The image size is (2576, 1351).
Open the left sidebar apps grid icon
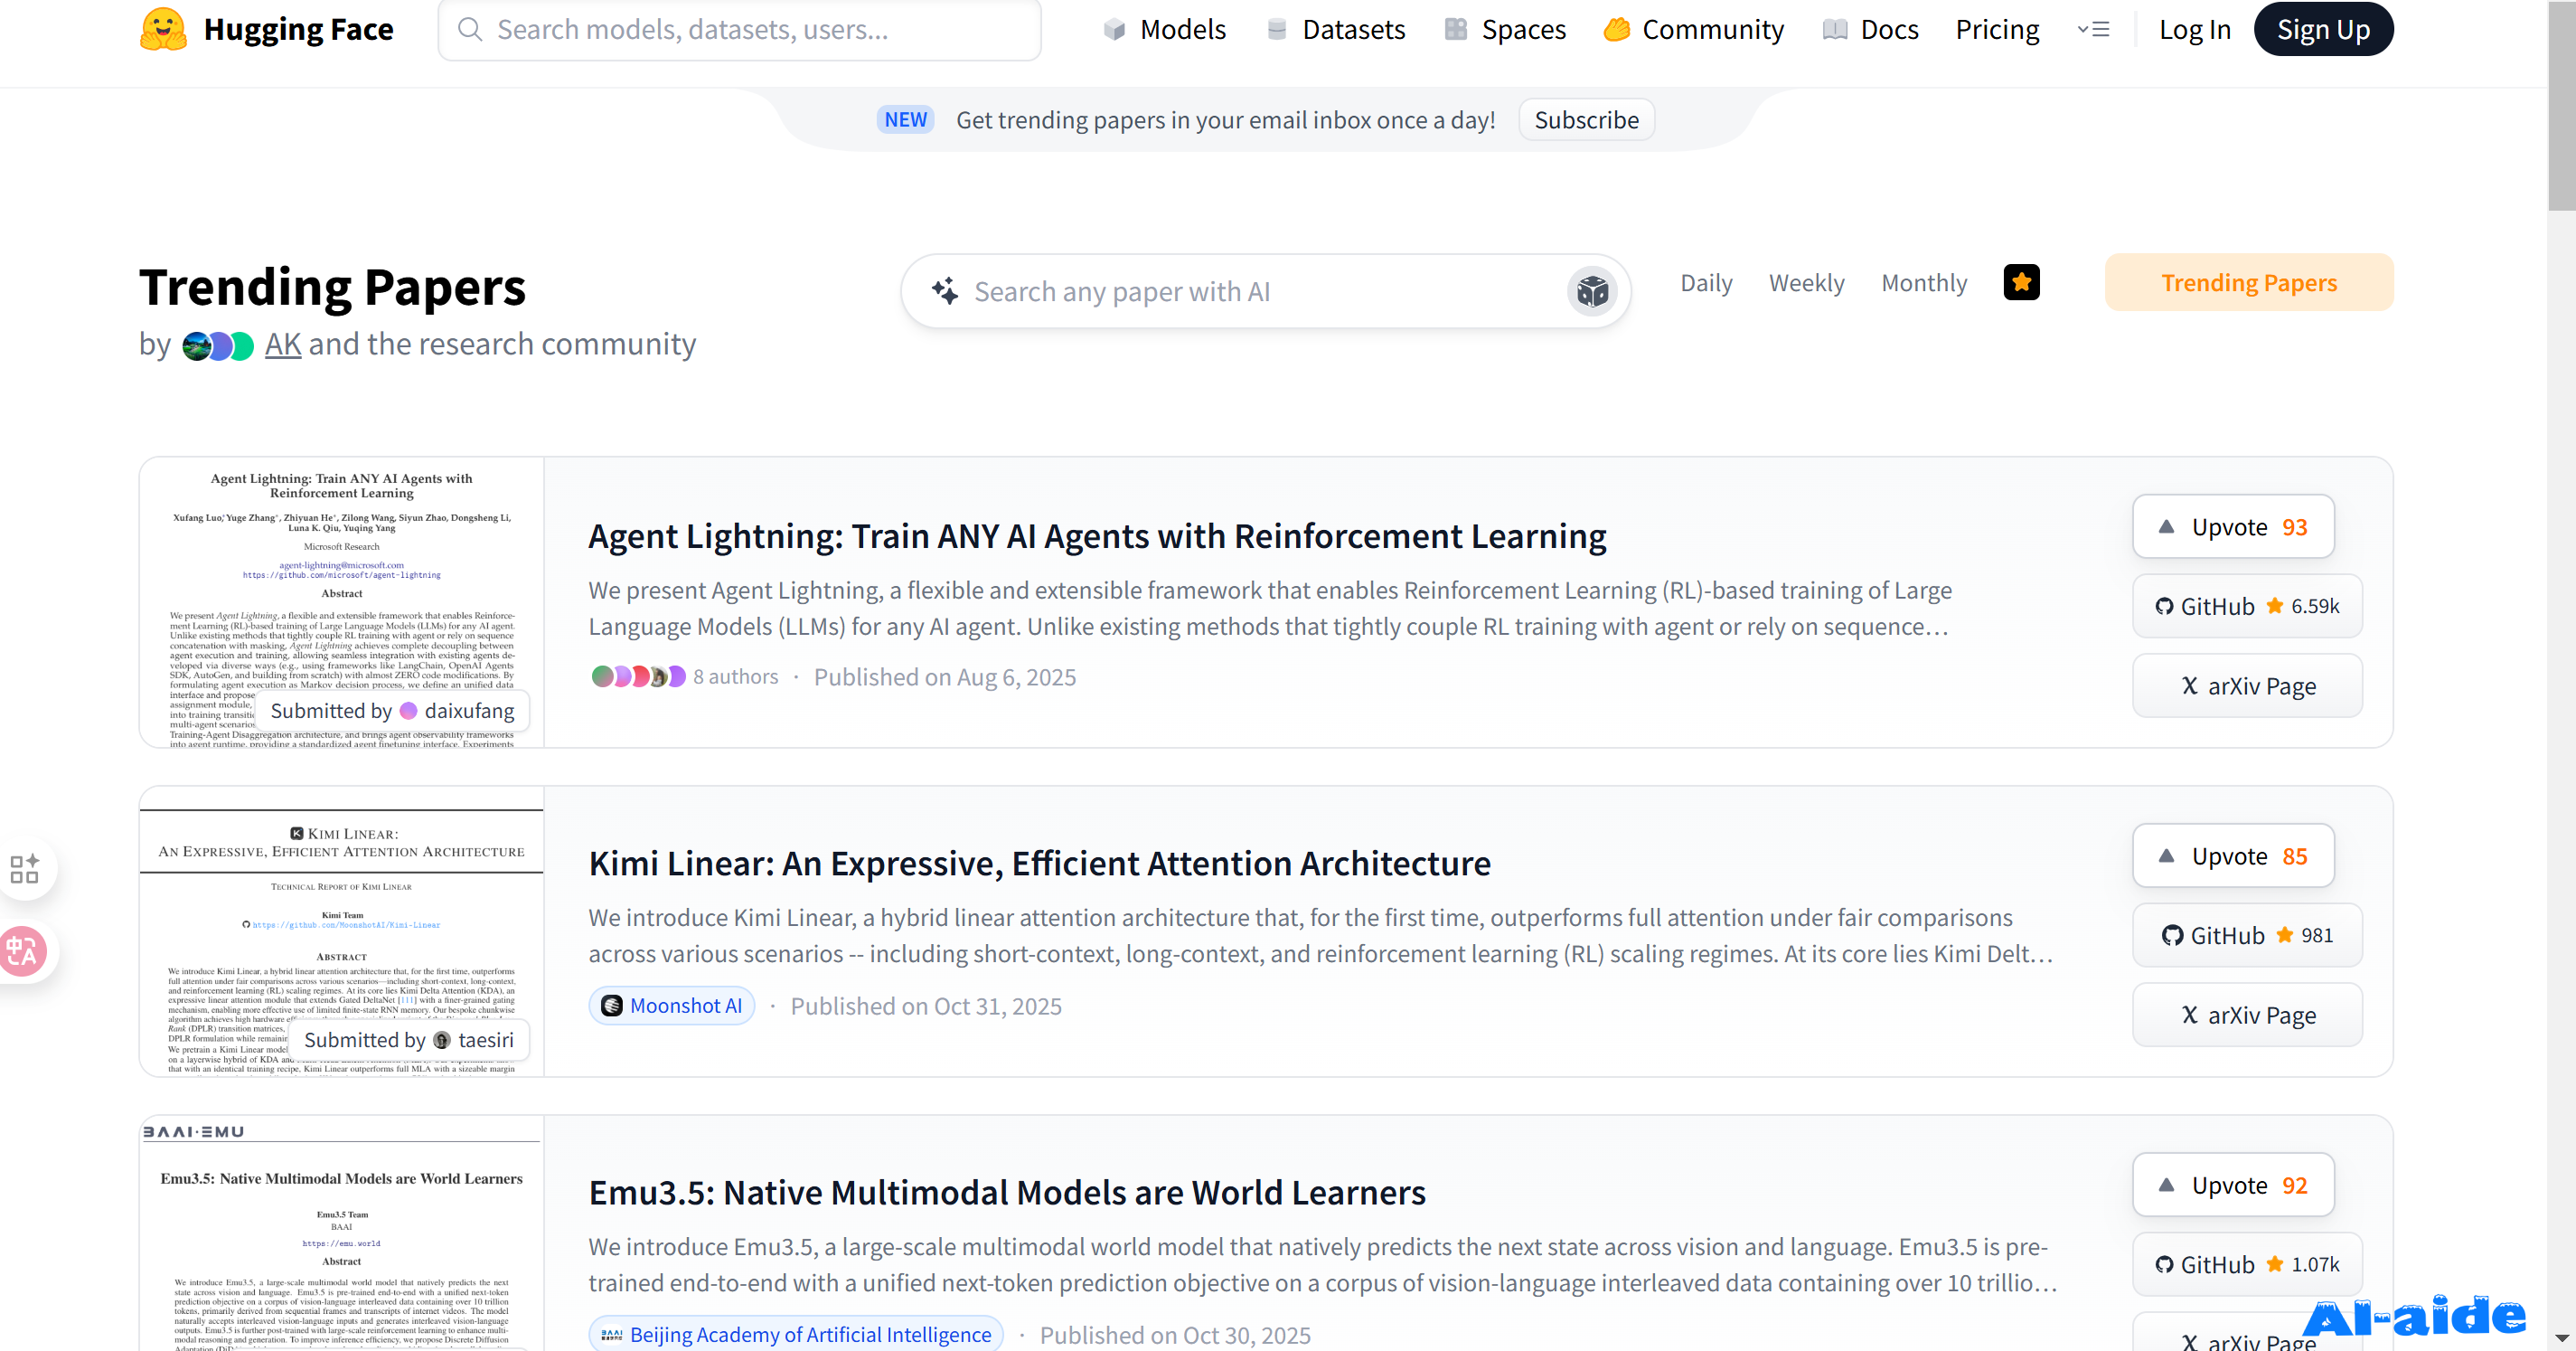tap(24, 867)
